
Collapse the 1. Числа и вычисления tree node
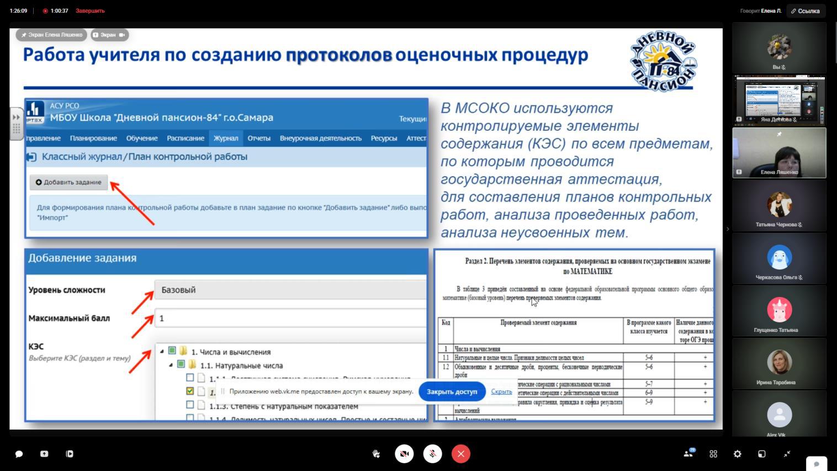[x=162, y=351]
